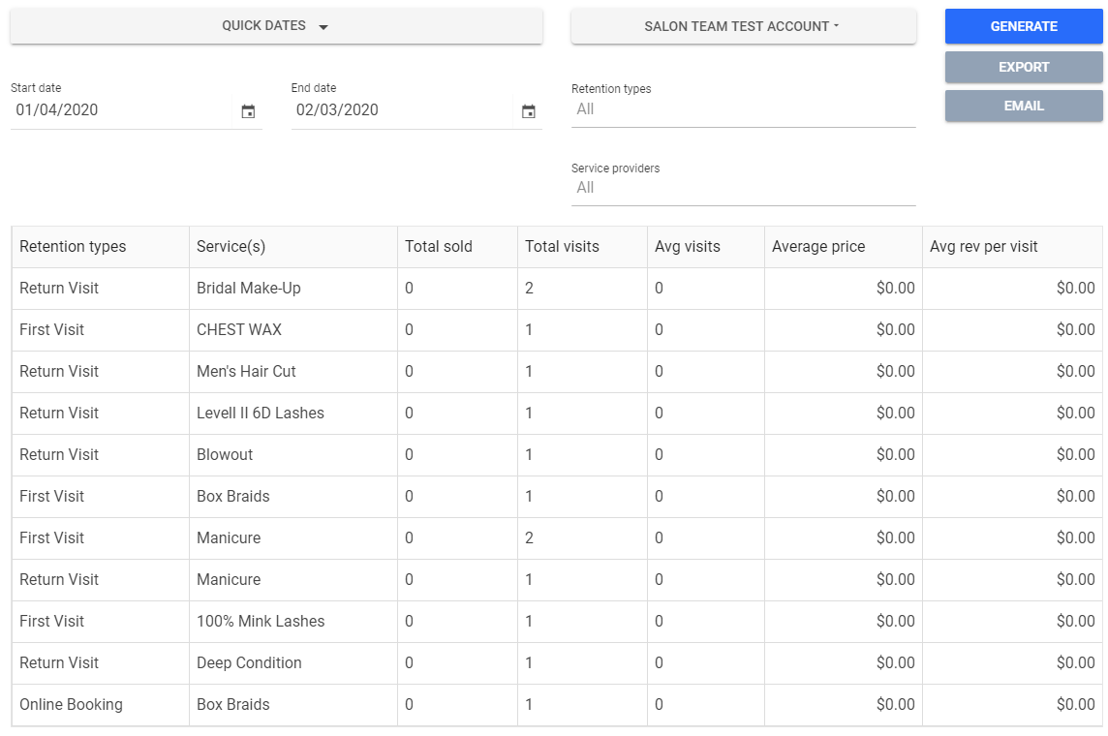Select the Retention types column header
Viewport: 1108px width, 736px height.
(x=73, y=247)
